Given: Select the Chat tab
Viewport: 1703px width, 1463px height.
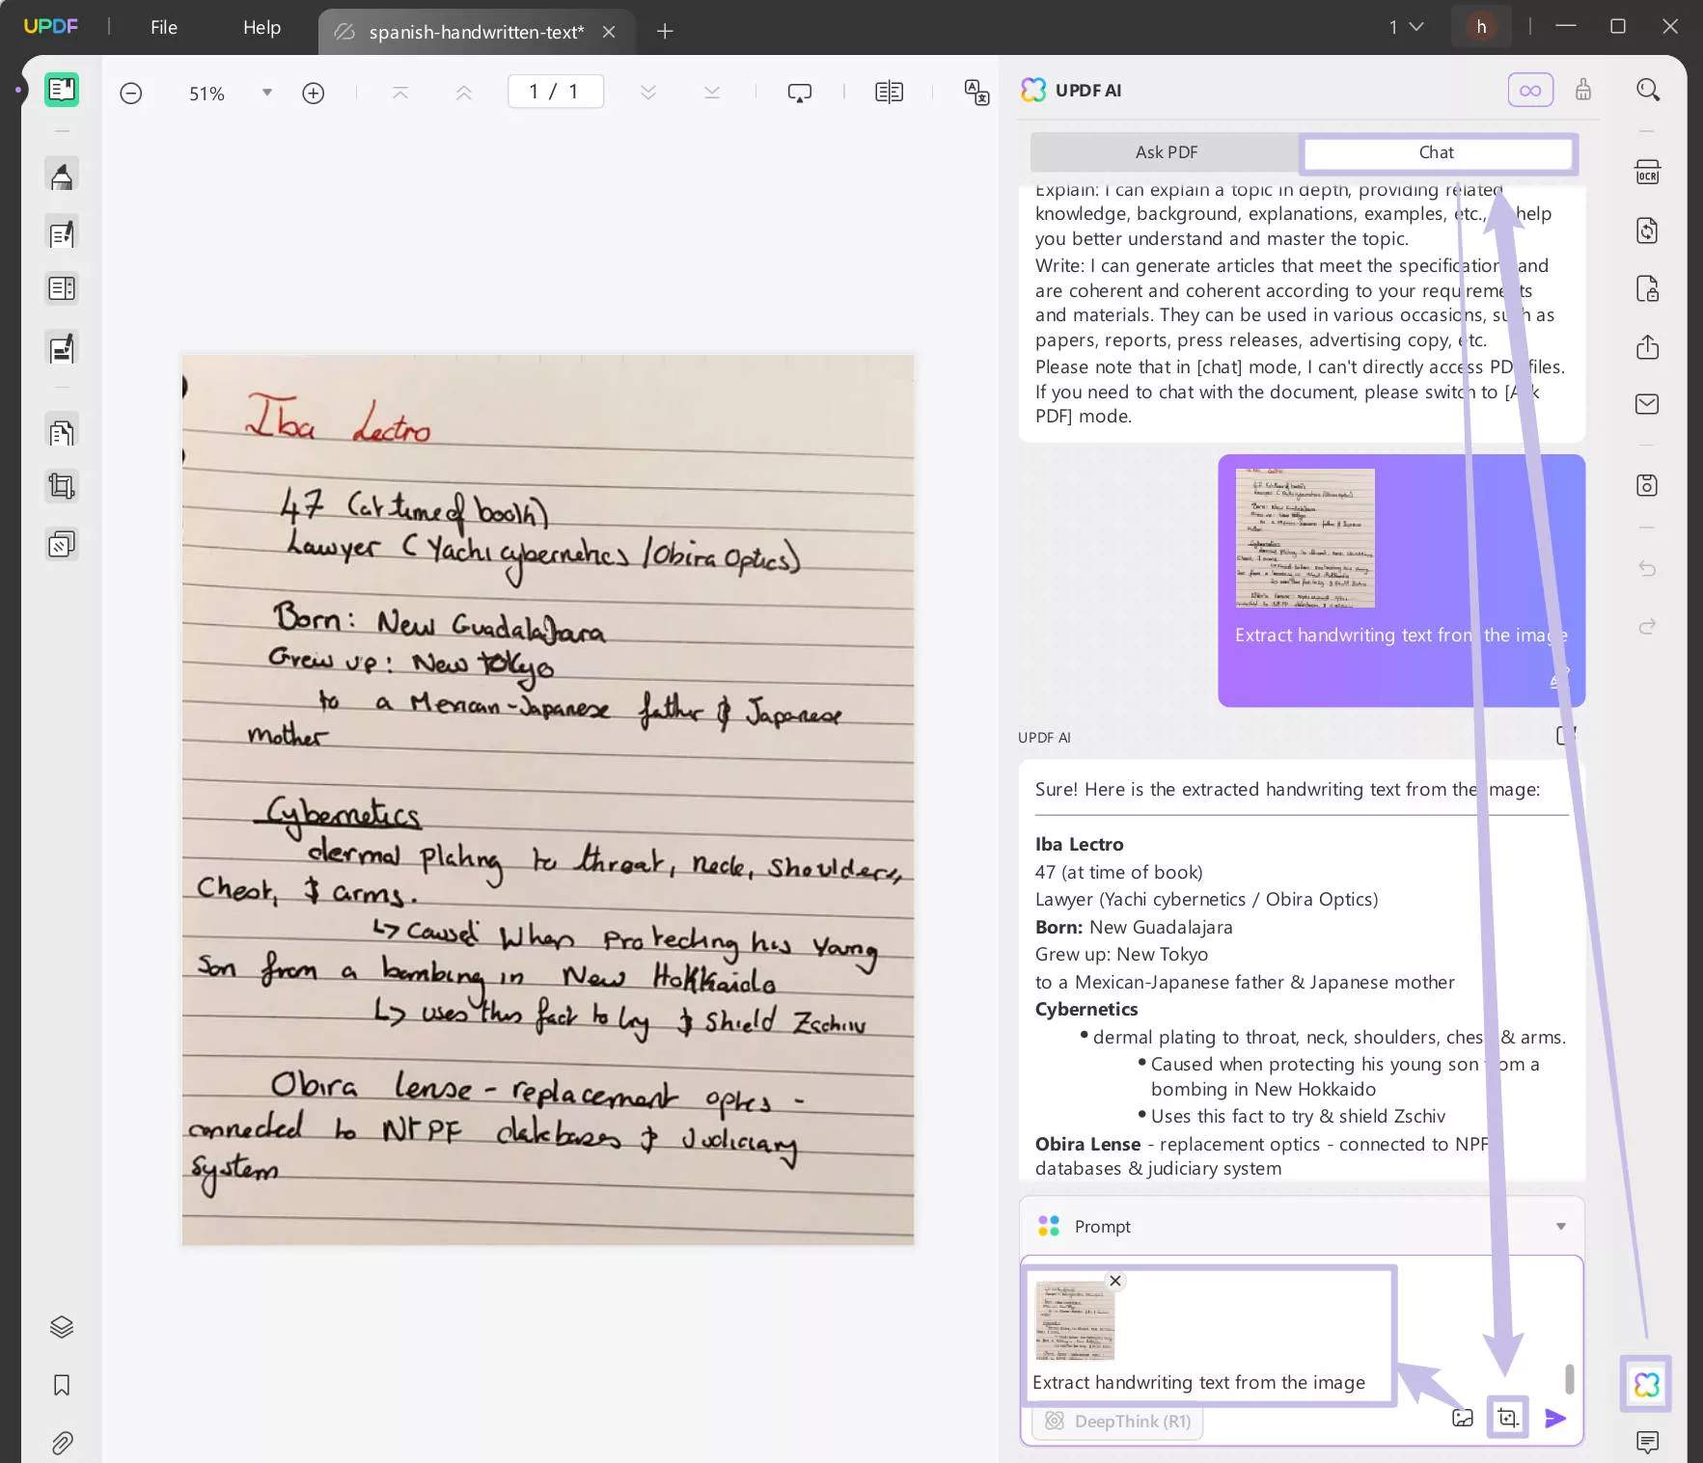Looking at the screenshot, I should 1437,152.
